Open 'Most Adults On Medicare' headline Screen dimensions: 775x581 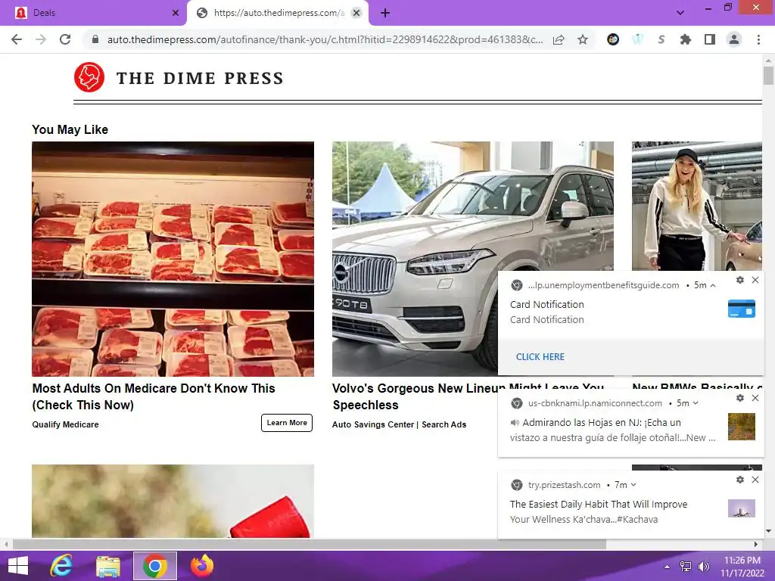154,396
